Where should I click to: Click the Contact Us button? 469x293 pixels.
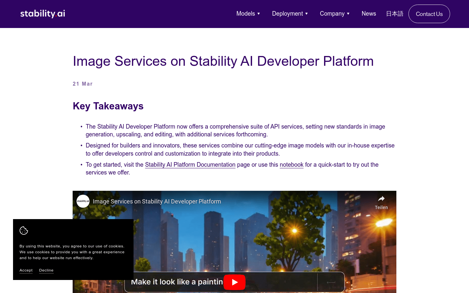click(429, 14)
